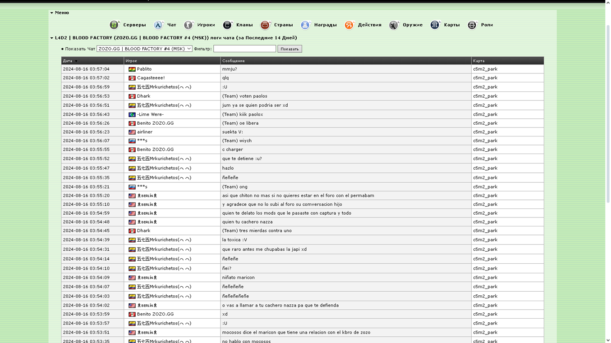
Task: Collapse the Меню section triangle
Action: pos(52,13)
